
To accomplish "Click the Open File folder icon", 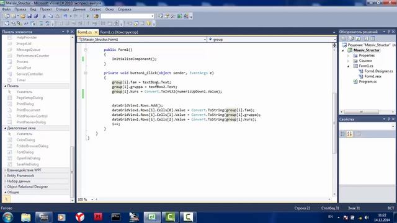I will 23,16.
